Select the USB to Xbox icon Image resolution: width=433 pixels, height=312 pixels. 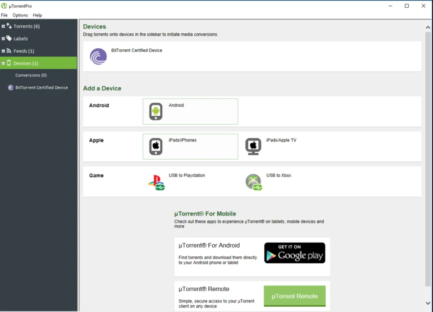(x=253, y=182)
